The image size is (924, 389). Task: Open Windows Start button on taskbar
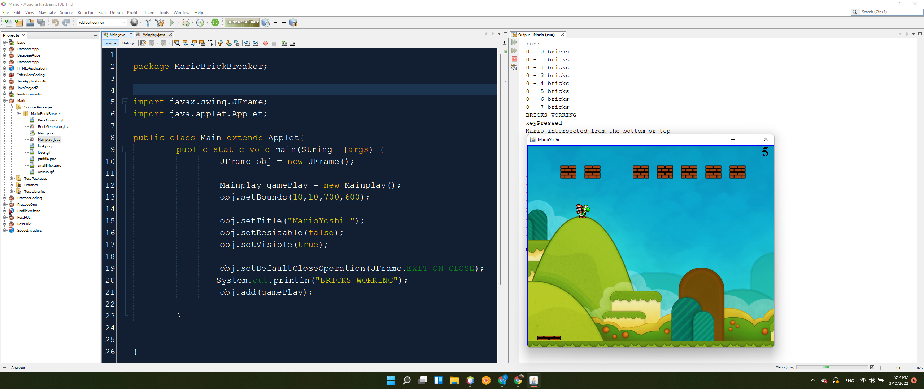coord(391,380)
